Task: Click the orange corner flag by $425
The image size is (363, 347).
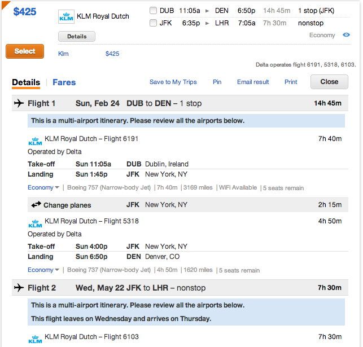Action: [x=5, y=5]
